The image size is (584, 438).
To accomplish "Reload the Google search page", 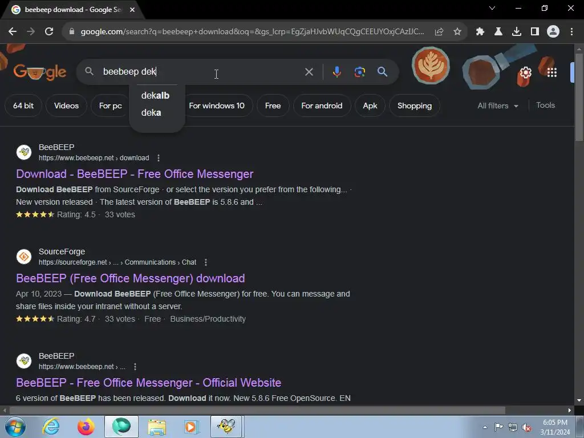I will [x=49, y=32].
